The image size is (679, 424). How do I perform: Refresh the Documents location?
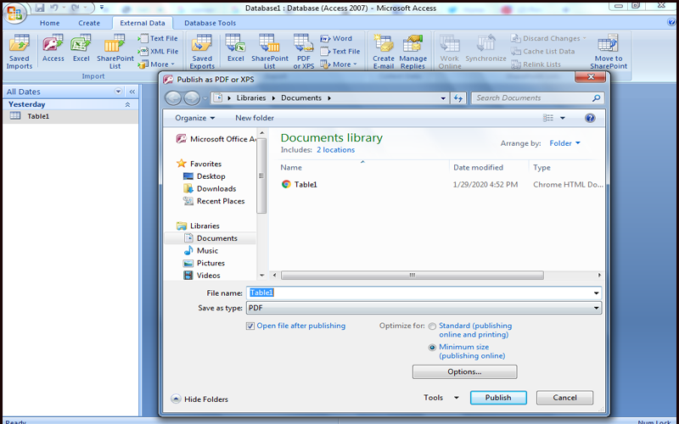pyautogui.click(x=458, y=98)
